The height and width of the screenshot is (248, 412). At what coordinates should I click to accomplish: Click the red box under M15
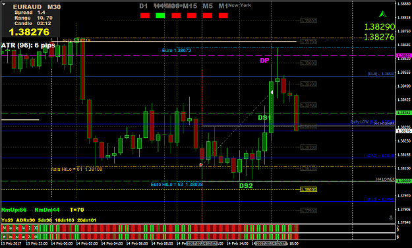pos(192,16)
